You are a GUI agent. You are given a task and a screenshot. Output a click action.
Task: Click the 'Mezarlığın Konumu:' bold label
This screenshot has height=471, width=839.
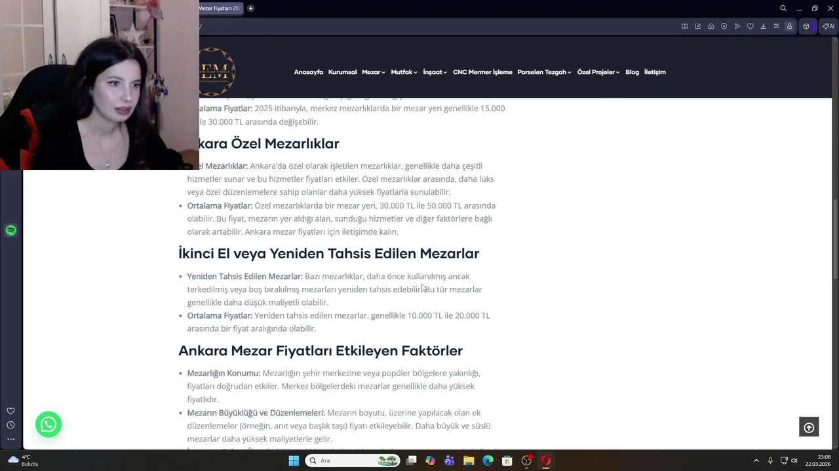point(224,374)
